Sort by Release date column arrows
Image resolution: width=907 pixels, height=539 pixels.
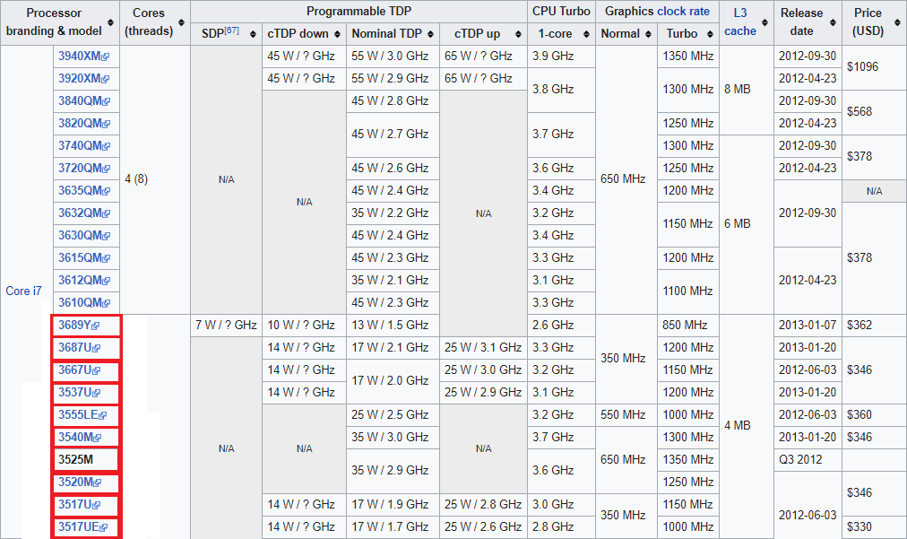click(833, 22)
